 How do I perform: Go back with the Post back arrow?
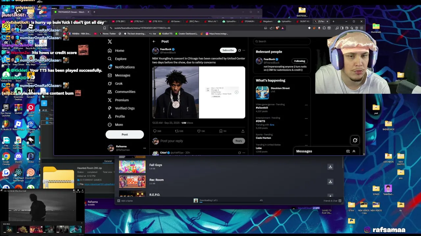154,41
